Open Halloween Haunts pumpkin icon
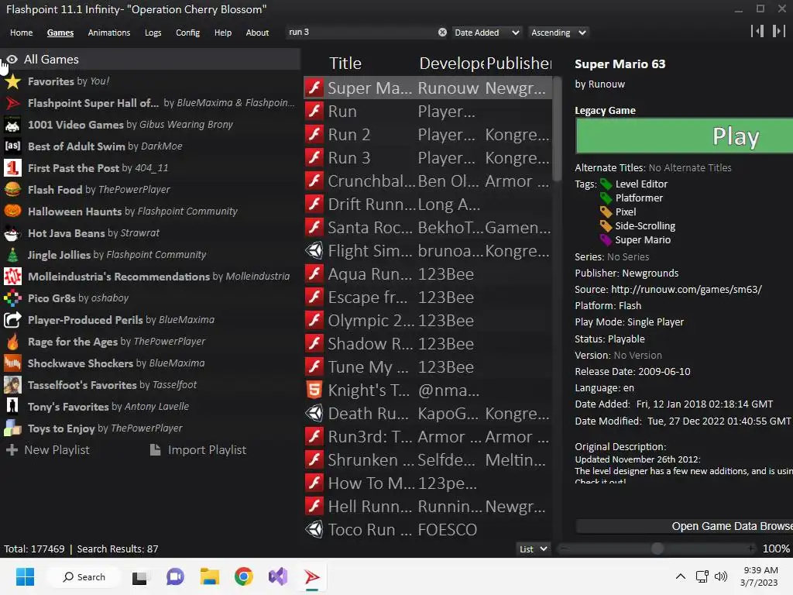The width and height of the screenshot is (793, 595). (x=12, y=212)
